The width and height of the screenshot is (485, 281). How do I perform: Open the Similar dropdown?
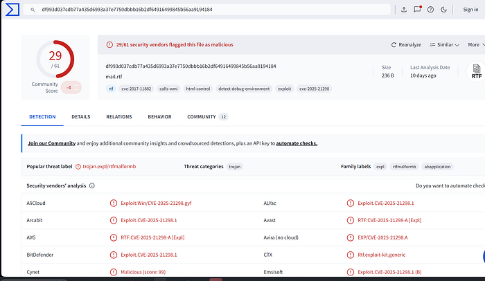444,45
